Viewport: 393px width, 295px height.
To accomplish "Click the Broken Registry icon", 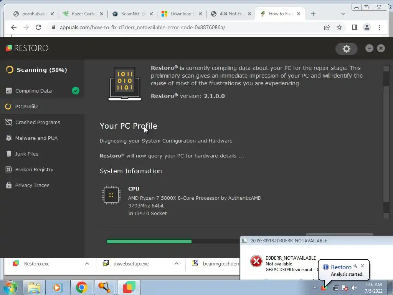I will (x=9, y=169).
